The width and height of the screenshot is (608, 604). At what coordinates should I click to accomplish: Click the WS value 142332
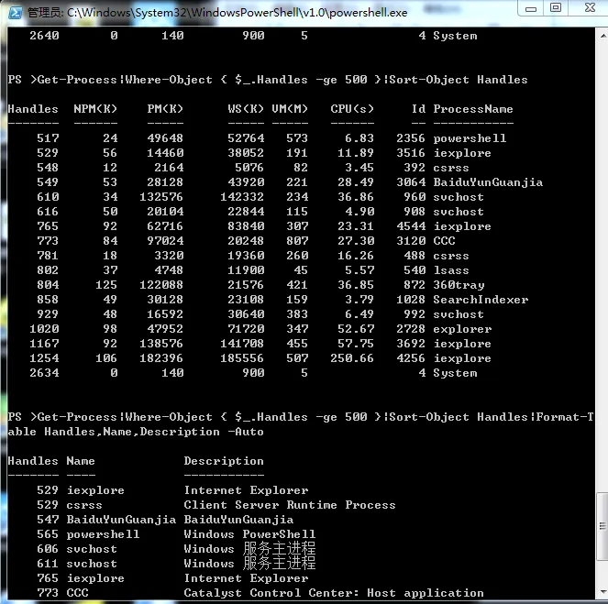click(x=242, y=197)
